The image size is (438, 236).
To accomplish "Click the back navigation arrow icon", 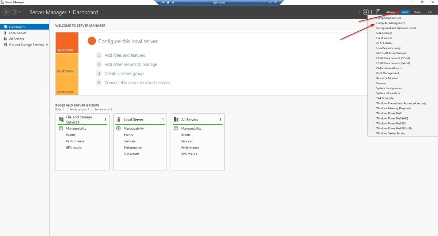I will pyautogui.click(x=7, y=12).
